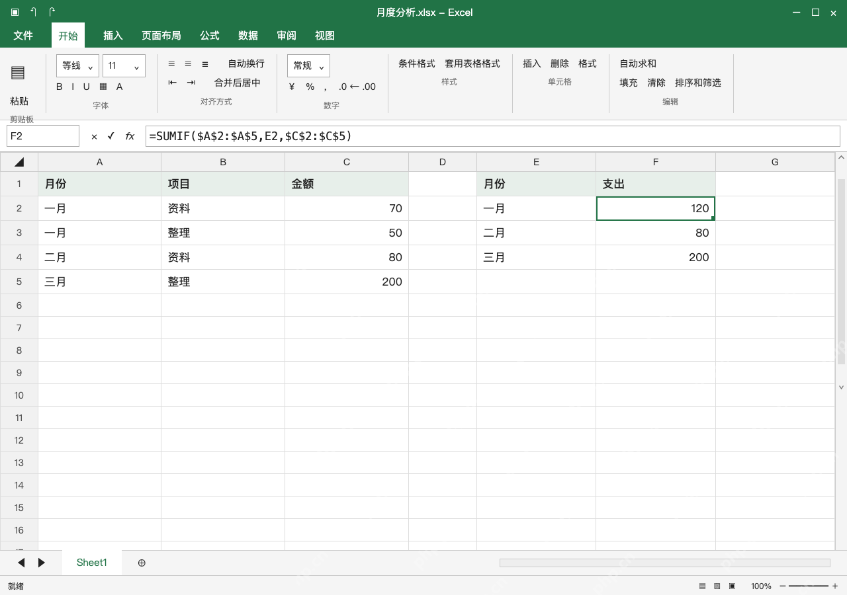The height and width of the screenshot is (595, 847).
Task: Open the number format 常规 dropdown
Action: click(308, 65)
